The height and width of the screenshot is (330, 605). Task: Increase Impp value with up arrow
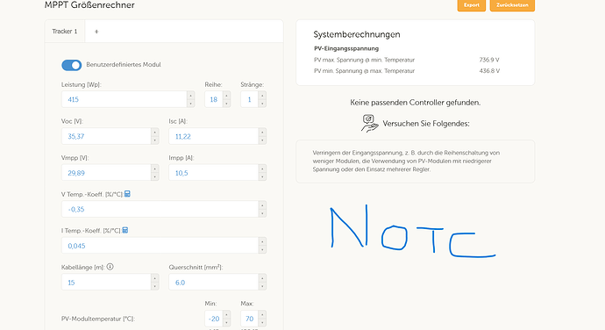(262, 169)
